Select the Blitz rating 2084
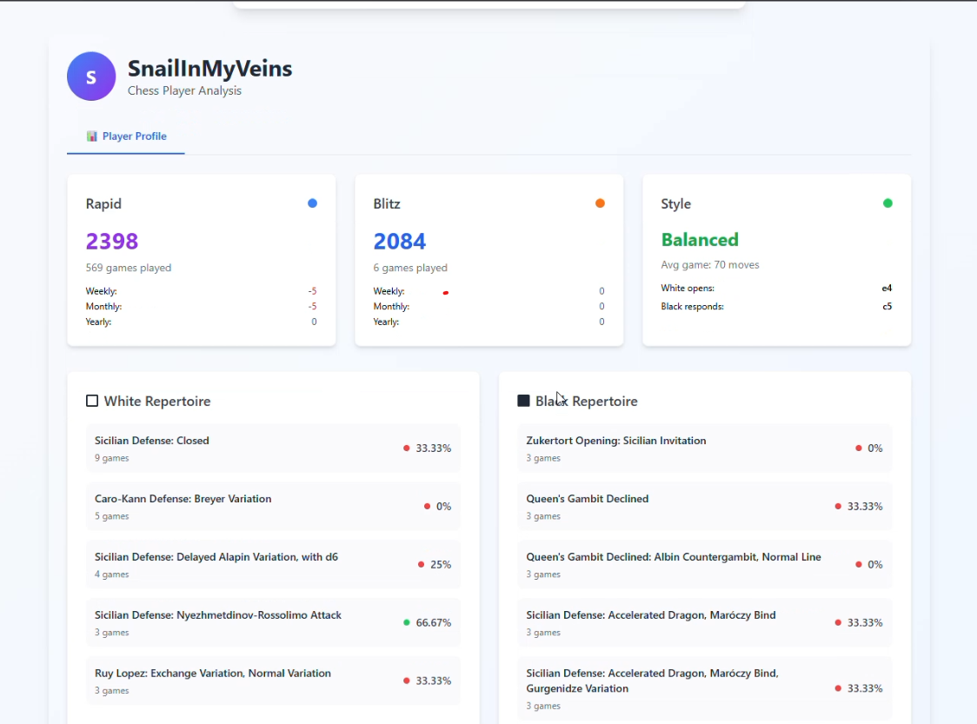This screenshot has width=977, height=724. coord(399,241)
